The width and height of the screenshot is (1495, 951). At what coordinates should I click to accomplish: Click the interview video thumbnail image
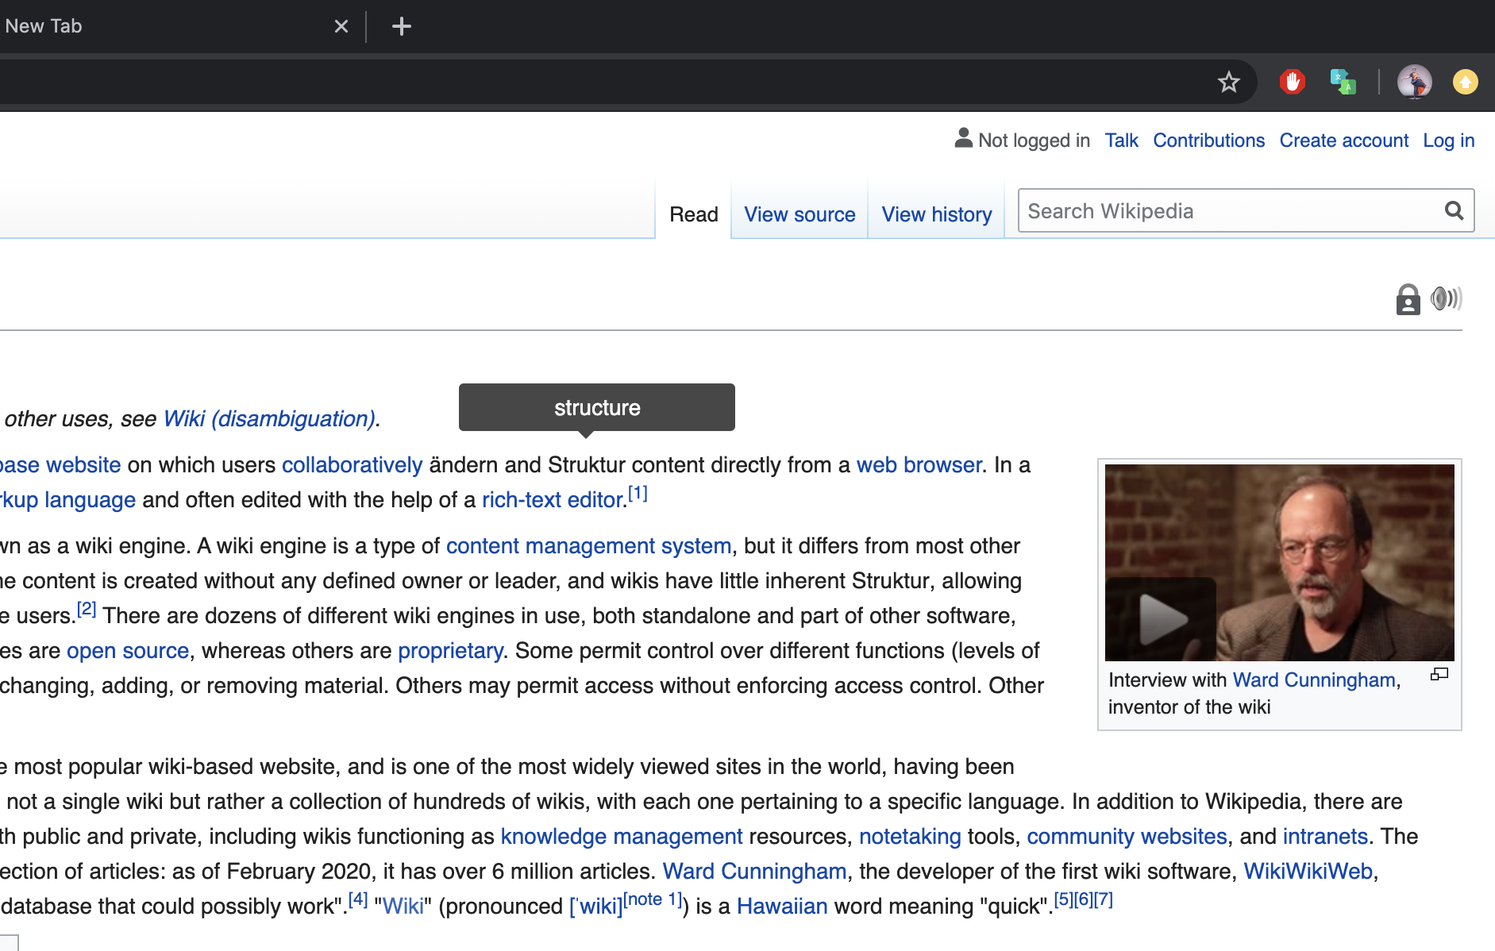pos(1280,563)
